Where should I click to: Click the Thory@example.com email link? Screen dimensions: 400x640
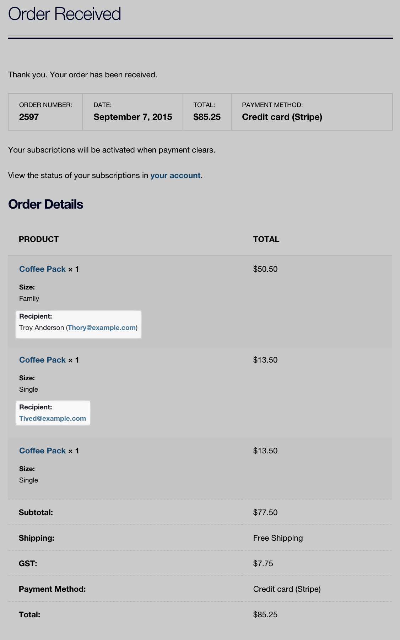tap(102, 328)
